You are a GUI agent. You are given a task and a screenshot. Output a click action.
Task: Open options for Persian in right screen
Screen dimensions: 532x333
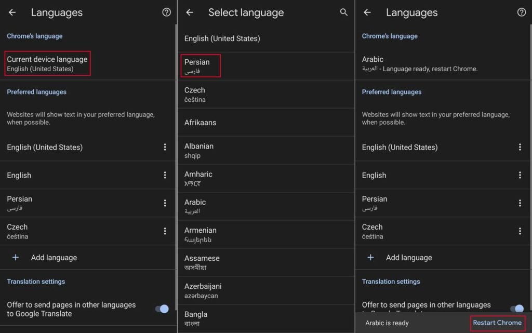[x=520, y=203]
